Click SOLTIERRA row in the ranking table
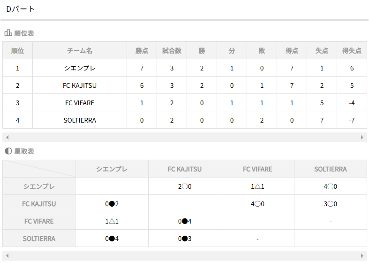This screenshot has width=369, height=263. tap(185, 120)
